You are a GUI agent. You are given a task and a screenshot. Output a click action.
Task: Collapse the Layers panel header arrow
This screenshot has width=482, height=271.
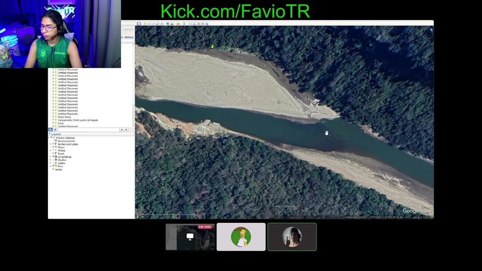click(49, 134)
